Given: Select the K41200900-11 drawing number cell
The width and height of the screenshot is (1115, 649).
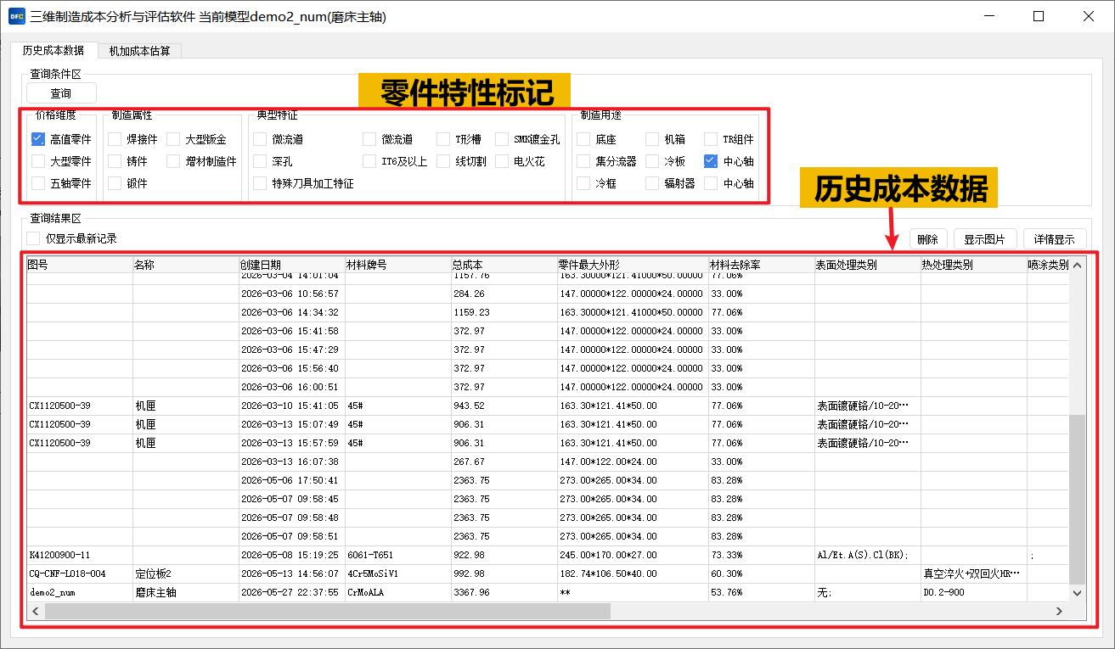Looking at the screenshot, I should [x=80, y=555].
